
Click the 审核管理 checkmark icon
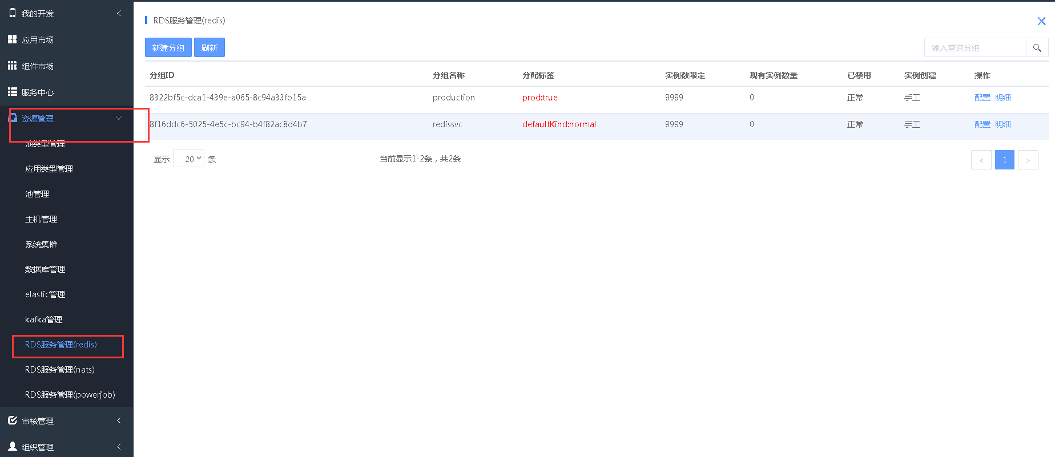point(12,420)
